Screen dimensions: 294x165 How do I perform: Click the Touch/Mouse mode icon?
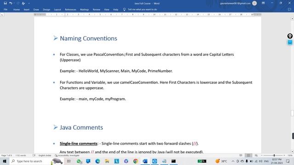coord(23,3)
